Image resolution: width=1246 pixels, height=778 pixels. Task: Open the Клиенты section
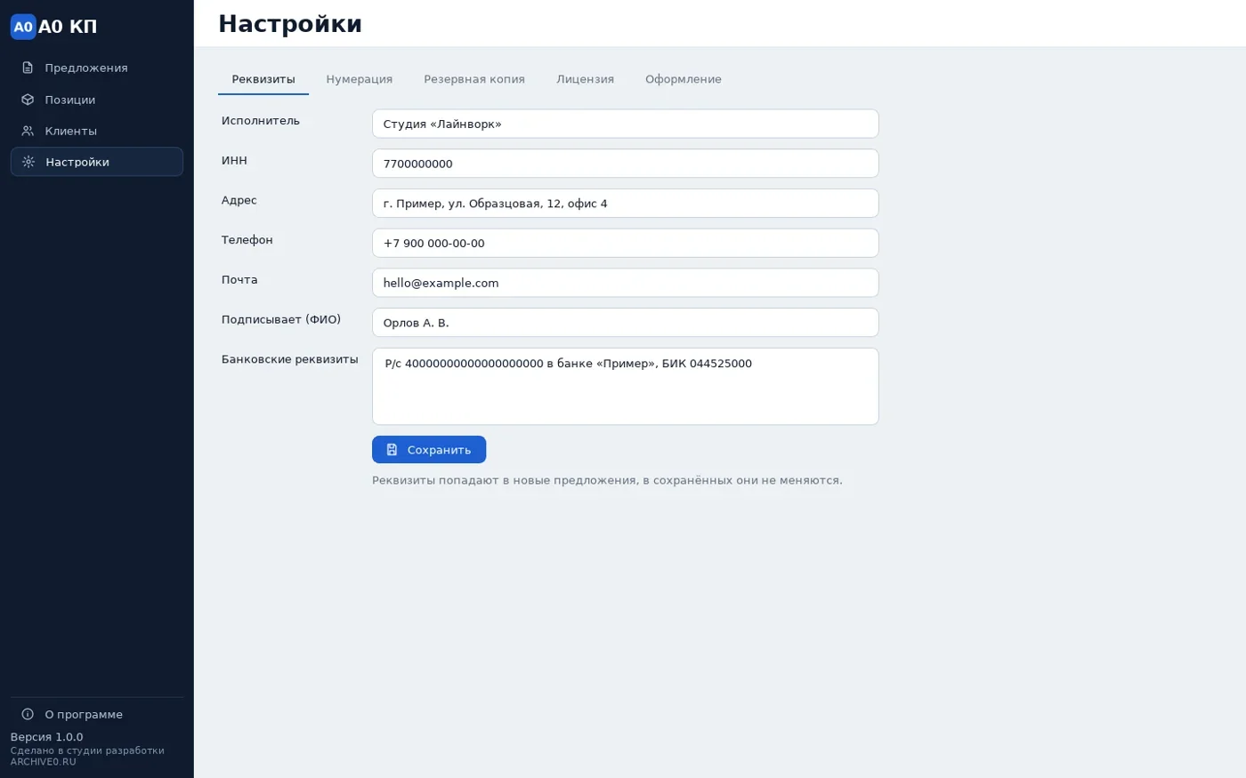tap(97, 131)
